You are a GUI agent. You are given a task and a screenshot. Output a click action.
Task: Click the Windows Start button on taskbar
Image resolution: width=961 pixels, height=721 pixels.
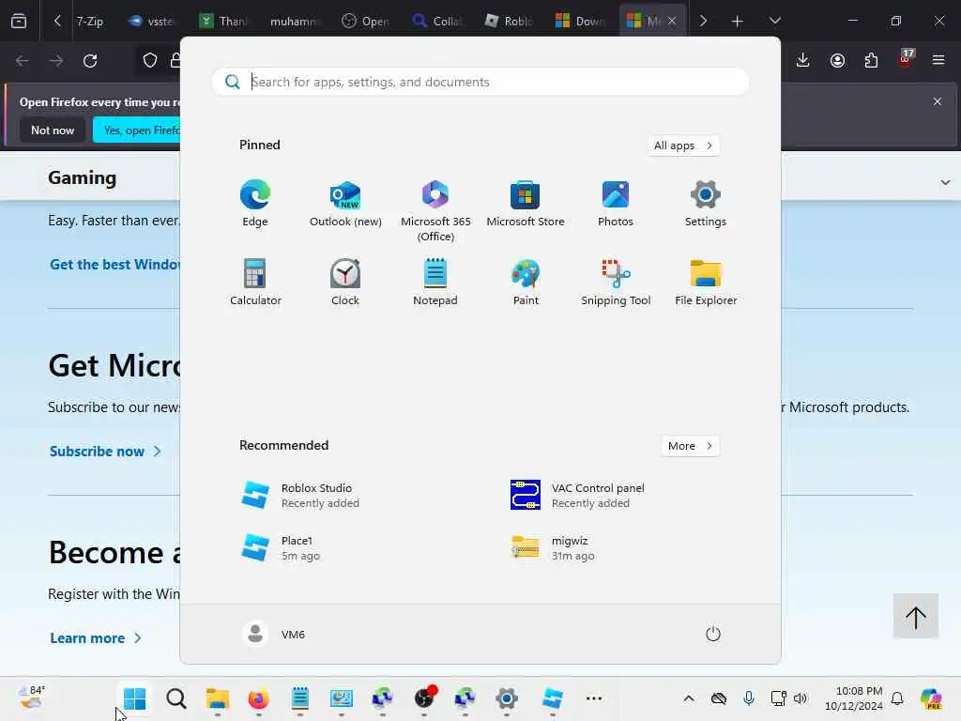click(134, 698)
